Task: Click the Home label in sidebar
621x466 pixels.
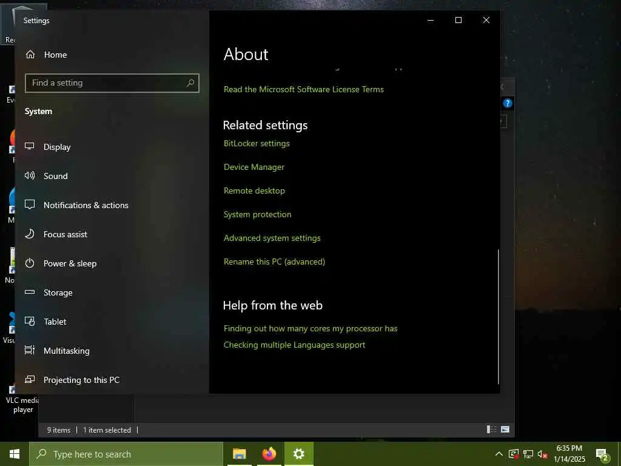Action: coord(55,55)
